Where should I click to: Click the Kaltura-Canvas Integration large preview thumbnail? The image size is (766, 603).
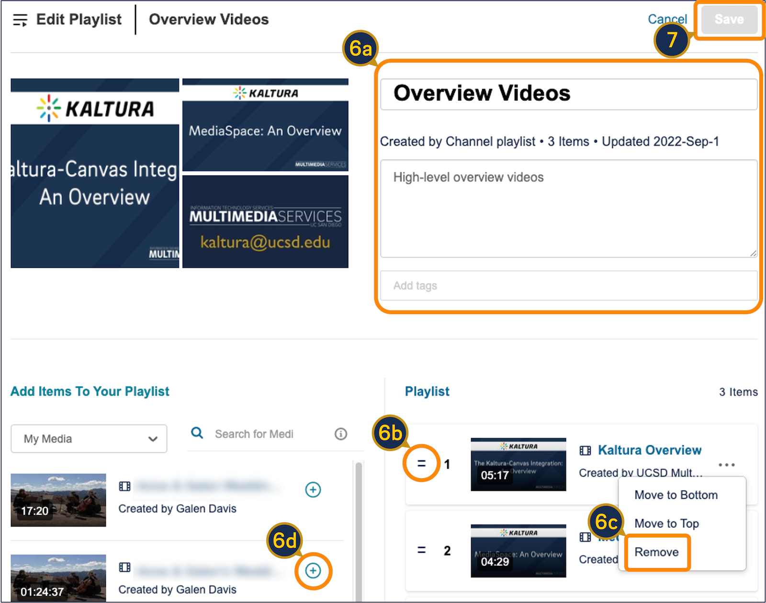(x=95, y=173)
